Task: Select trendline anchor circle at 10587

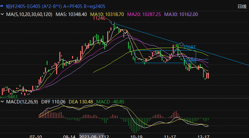Action: click(x=181, y=44)
